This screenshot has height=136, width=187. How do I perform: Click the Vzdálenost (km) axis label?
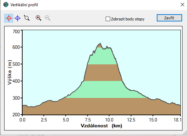(x=101, y=126)
